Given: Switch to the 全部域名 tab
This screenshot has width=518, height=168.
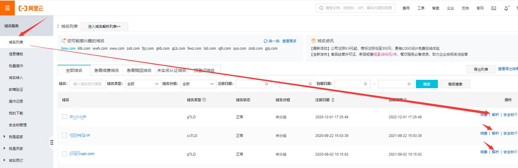Looking at the screenshot, I should 74,70.
